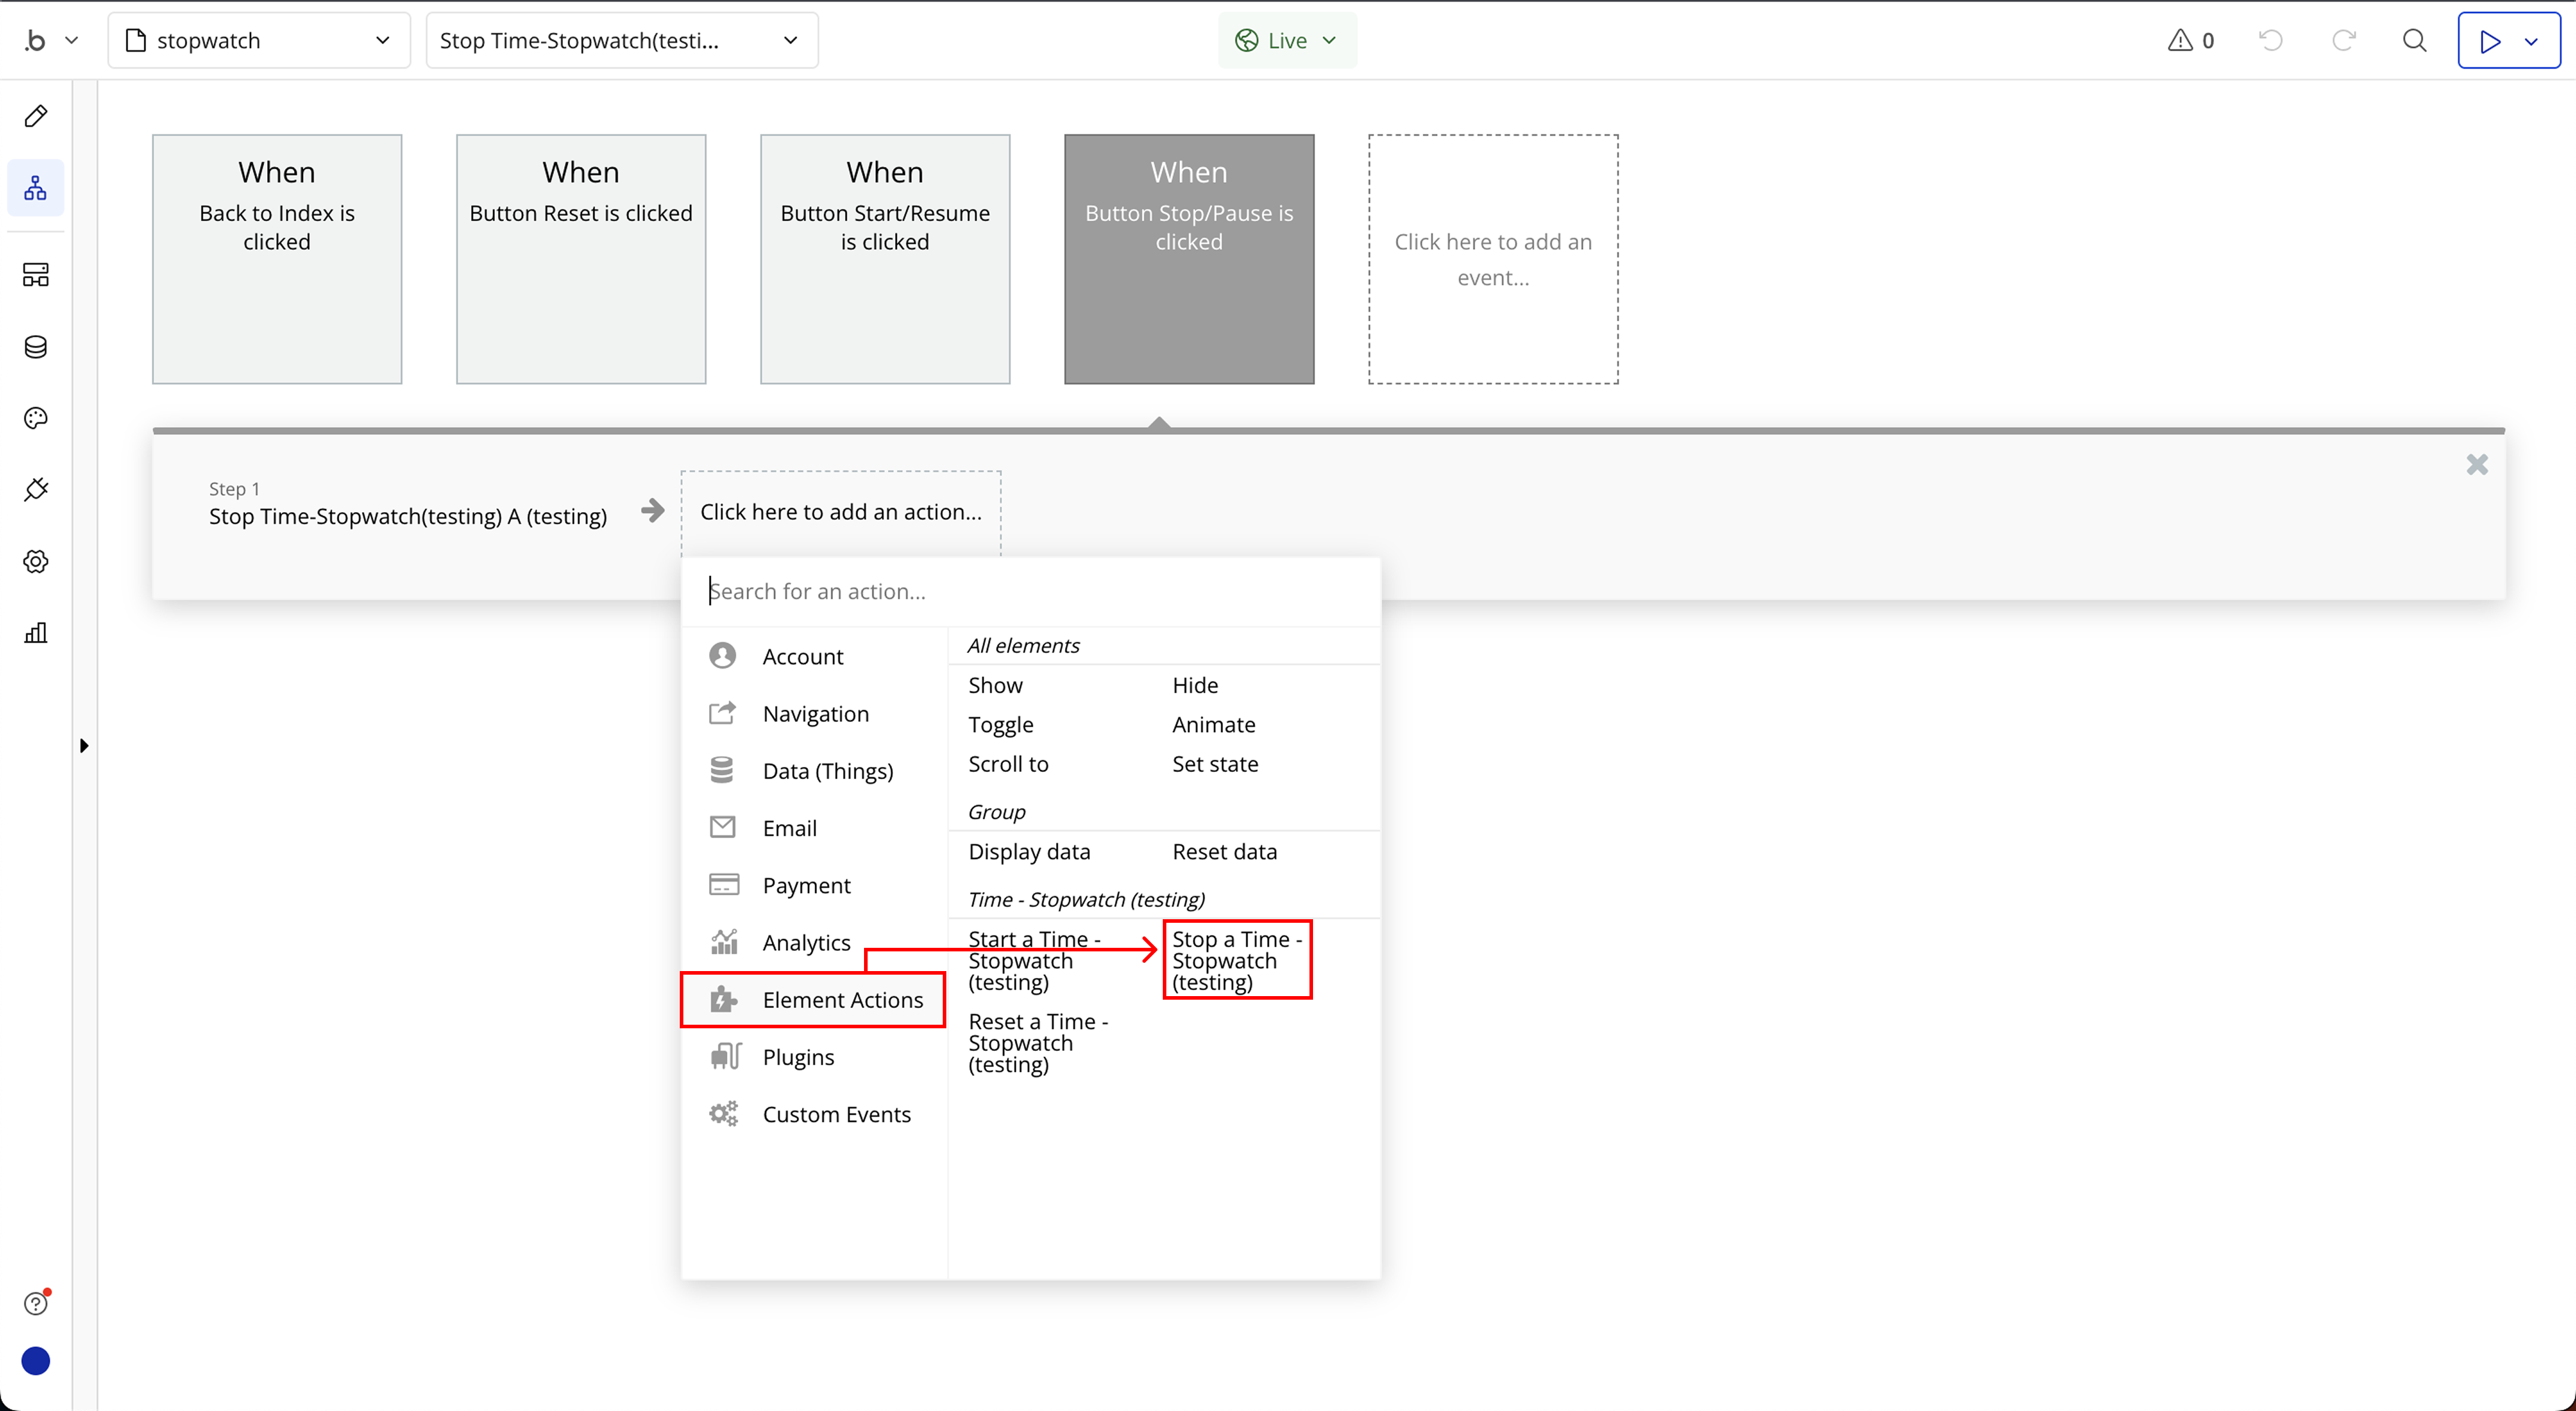Close the workflow actions panel
This screenshot has width=2576, height=1411.
pos(2477,464)
